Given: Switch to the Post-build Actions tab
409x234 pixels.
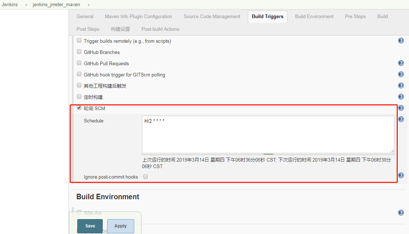Looking at the screenshot, I should tap(160, 29).
